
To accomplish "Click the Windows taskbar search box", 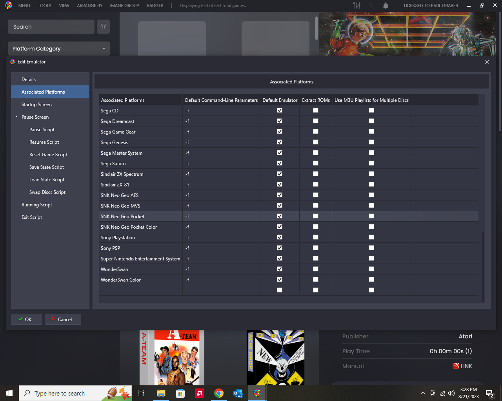I will (75, 393).
